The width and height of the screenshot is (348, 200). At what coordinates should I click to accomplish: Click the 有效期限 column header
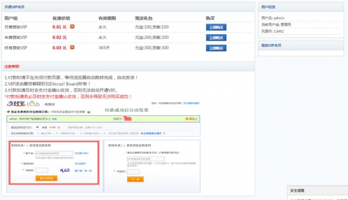[x=107, y=18]
